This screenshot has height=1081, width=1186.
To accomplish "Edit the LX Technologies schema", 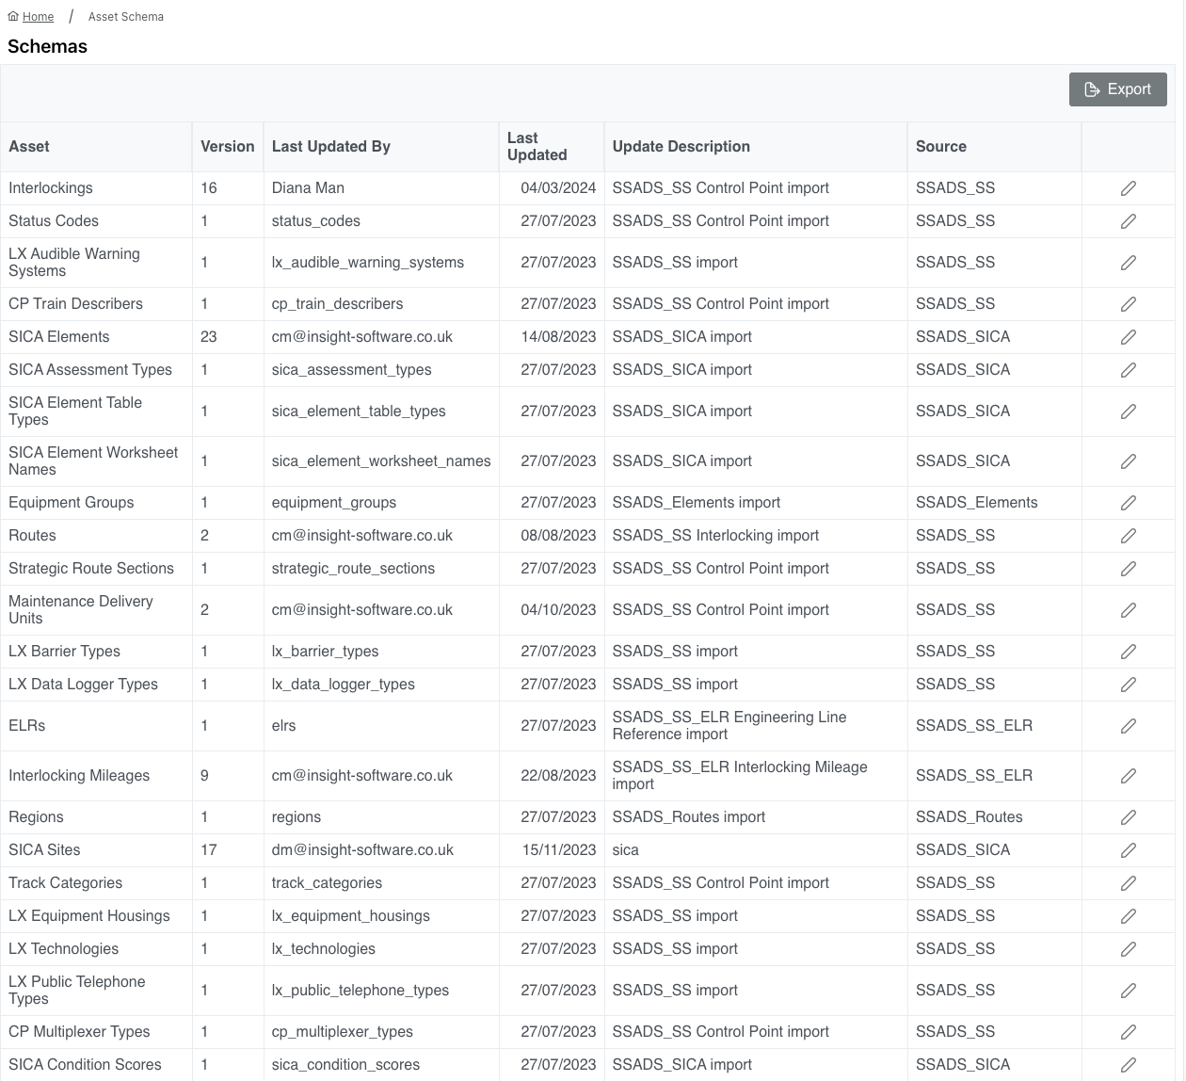I will 1128,949.
